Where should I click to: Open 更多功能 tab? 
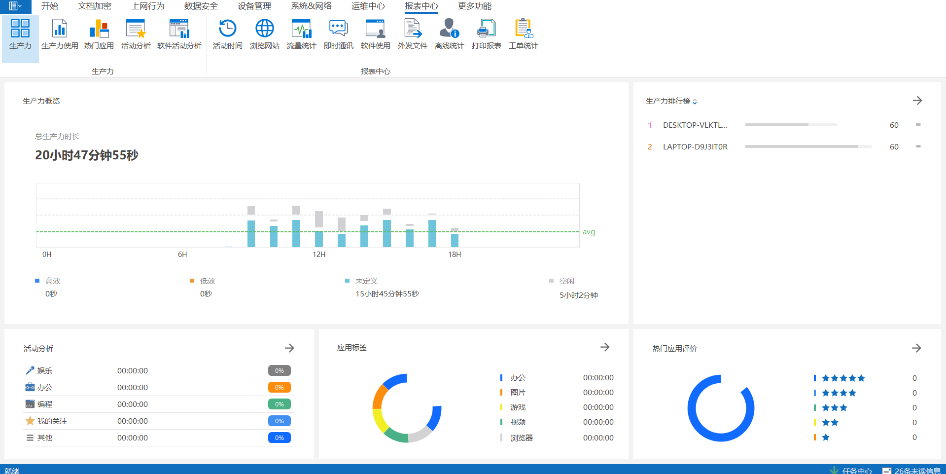[x=475, y=6]
